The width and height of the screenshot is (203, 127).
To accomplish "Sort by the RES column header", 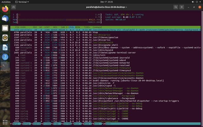I will 55,27.
